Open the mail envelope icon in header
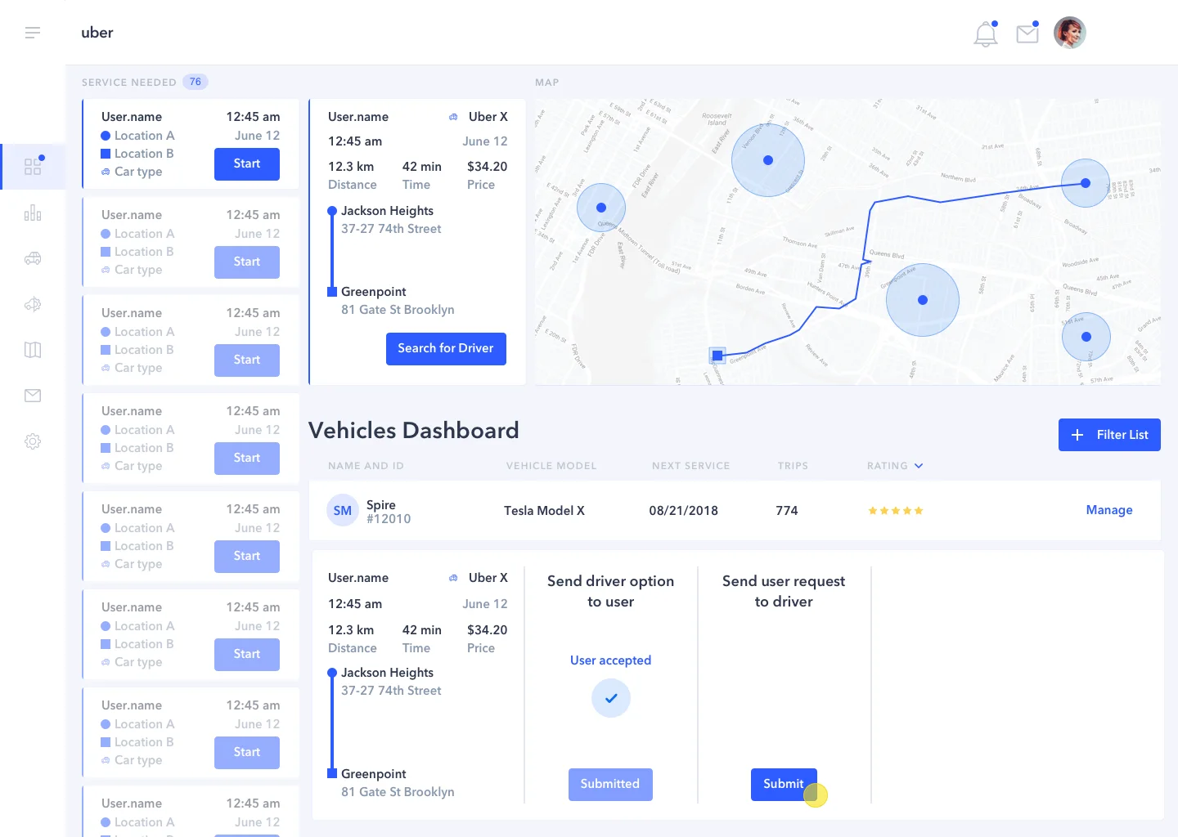The height and width of the screenshot is (837, 1178). coord(1027,34)
